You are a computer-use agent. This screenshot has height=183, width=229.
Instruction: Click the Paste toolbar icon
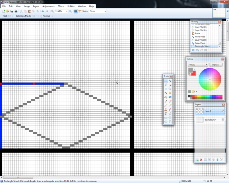(29, 11)
